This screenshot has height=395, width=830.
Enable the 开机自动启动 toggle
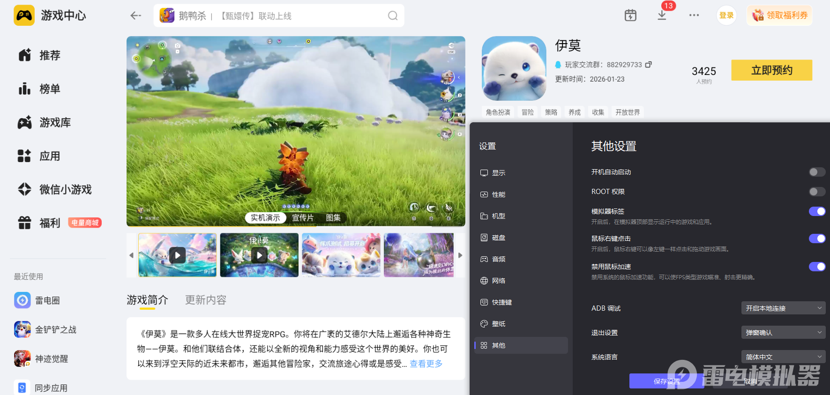[x=817, y=172]
